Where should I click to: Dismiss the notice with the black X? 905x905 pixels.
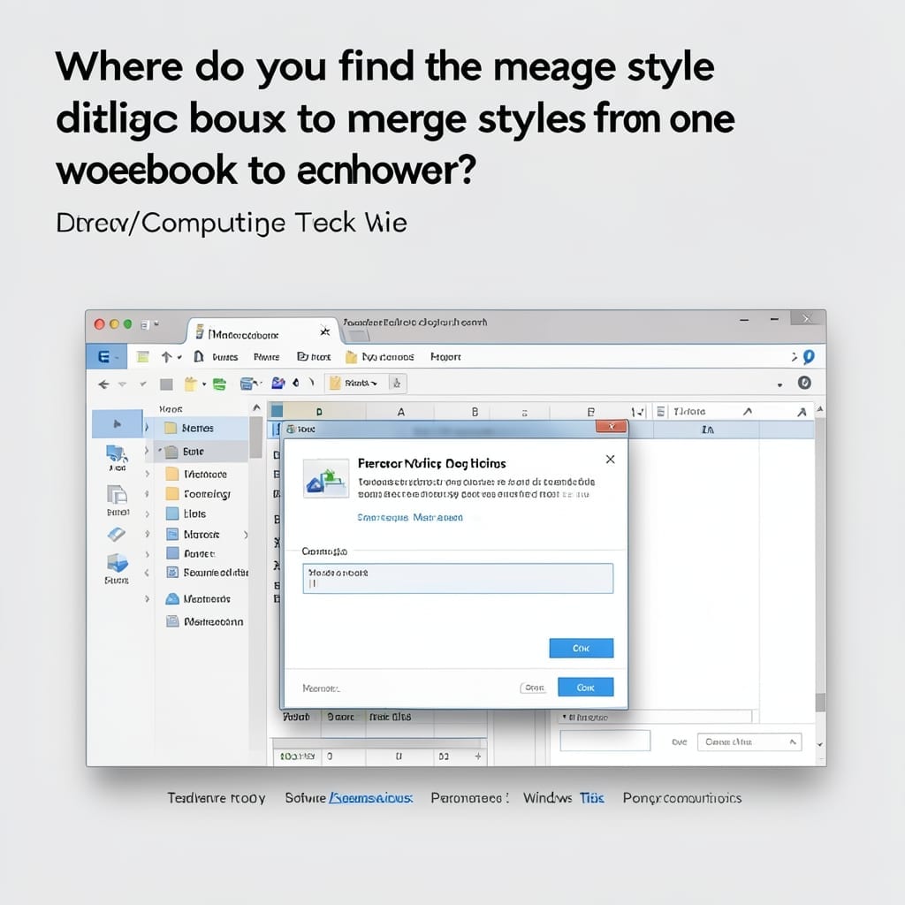tap(610, 460)
